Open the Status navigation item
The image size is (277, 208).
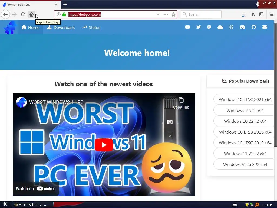(x=91, y=27)
